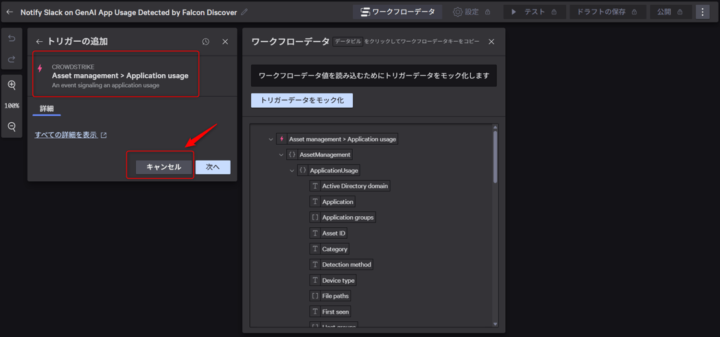Screen dimensions: 720x337
Task: Click the 公開 button
Action: pos(671,12)
